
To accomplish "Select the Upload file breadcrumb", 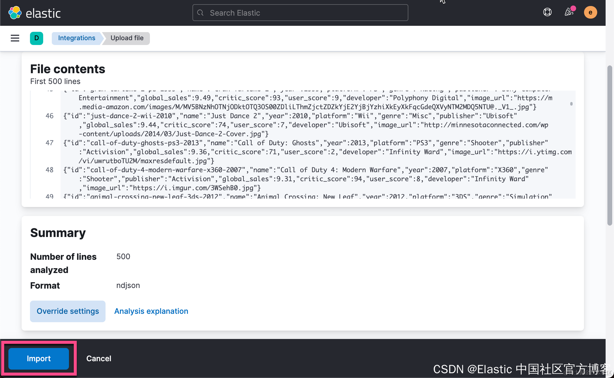I will point(127,38).
